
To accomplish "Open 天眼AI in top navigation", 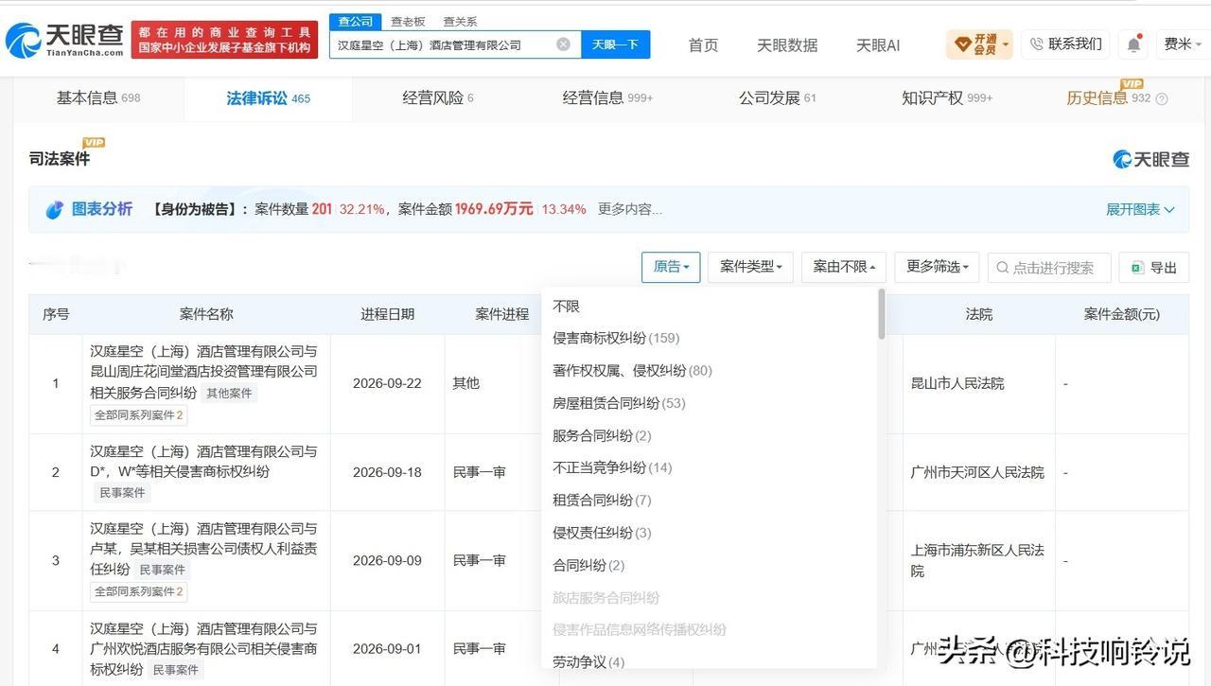I will pyautogui.click(x=878, y=45).
